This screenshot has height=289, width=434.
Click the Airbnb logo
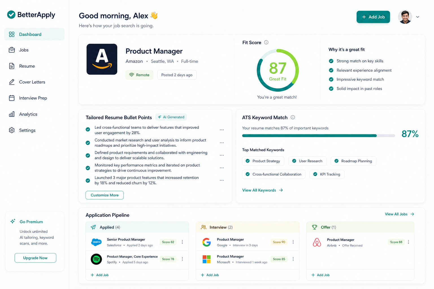[317, 242]
